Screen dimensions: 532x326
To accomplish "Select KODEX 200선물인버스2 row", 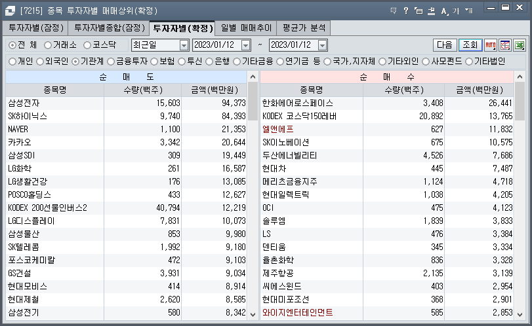I will click(126, 208).
